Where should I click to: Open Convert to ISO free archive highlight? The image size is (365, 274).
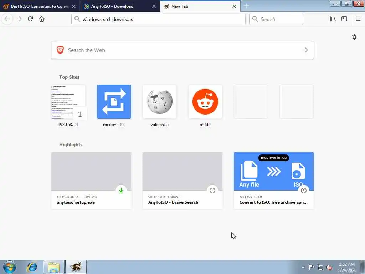(274, 181)
